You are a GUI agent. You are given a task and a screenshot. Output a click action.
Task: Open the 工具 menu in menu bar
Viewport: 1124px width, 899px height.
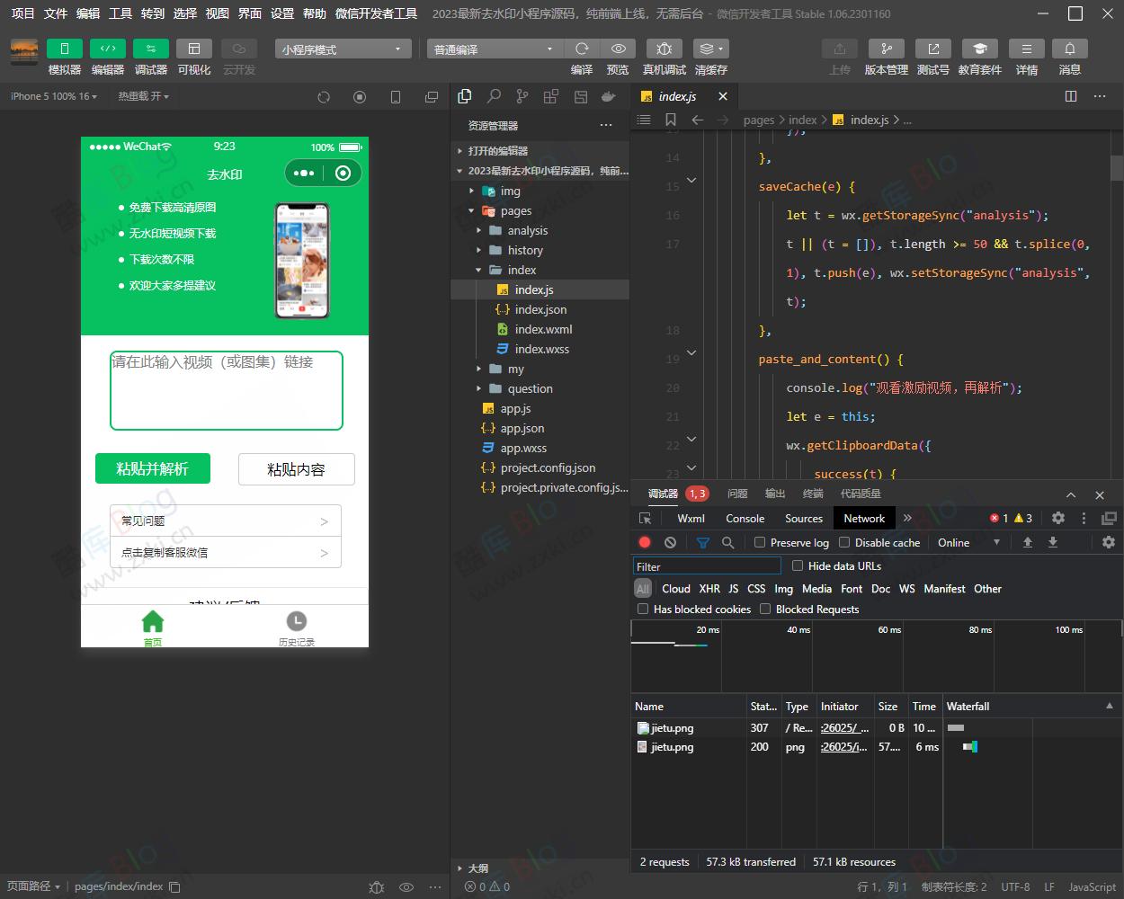[120, 13]
